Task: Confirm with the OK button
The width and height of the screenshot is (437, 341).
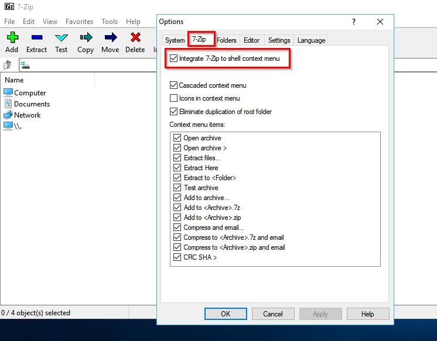Action: (226, 314)
